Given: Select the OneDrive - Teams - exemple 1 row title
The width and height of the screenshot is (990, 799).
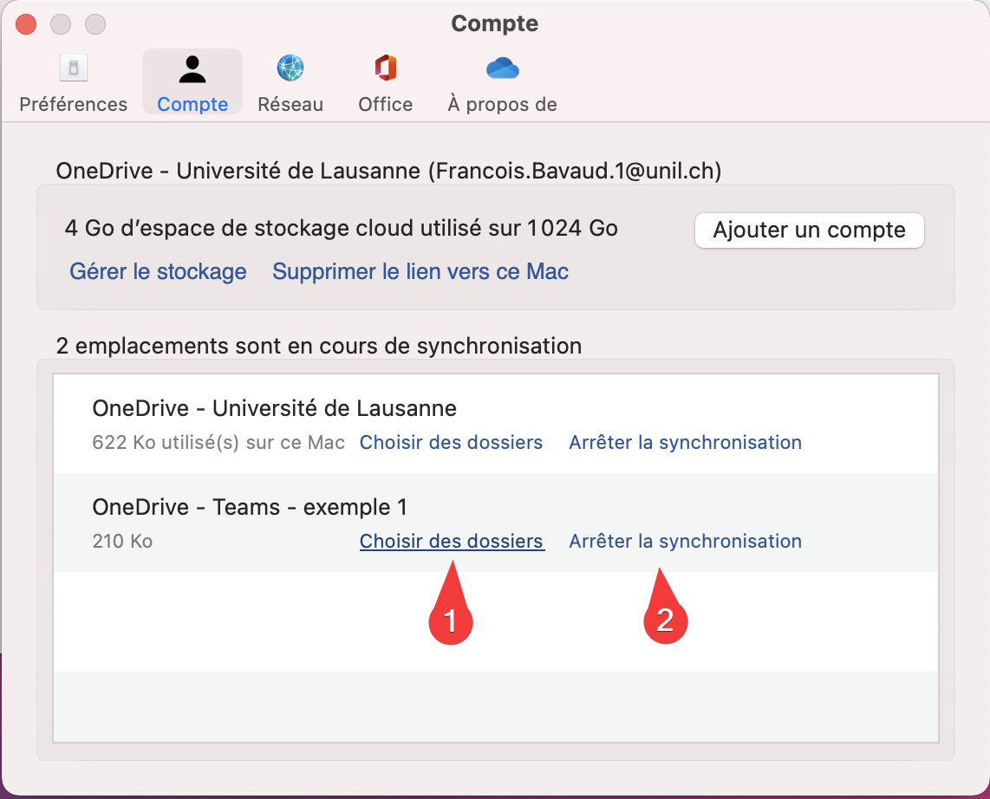Looking at the screenshot, I should 250,507.
